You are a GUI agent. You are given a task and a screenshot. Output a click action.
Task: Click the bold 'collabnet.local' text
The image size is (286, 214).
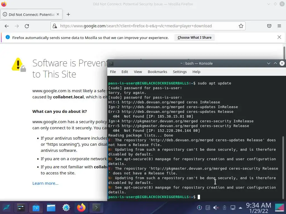[x=68, y=97]
